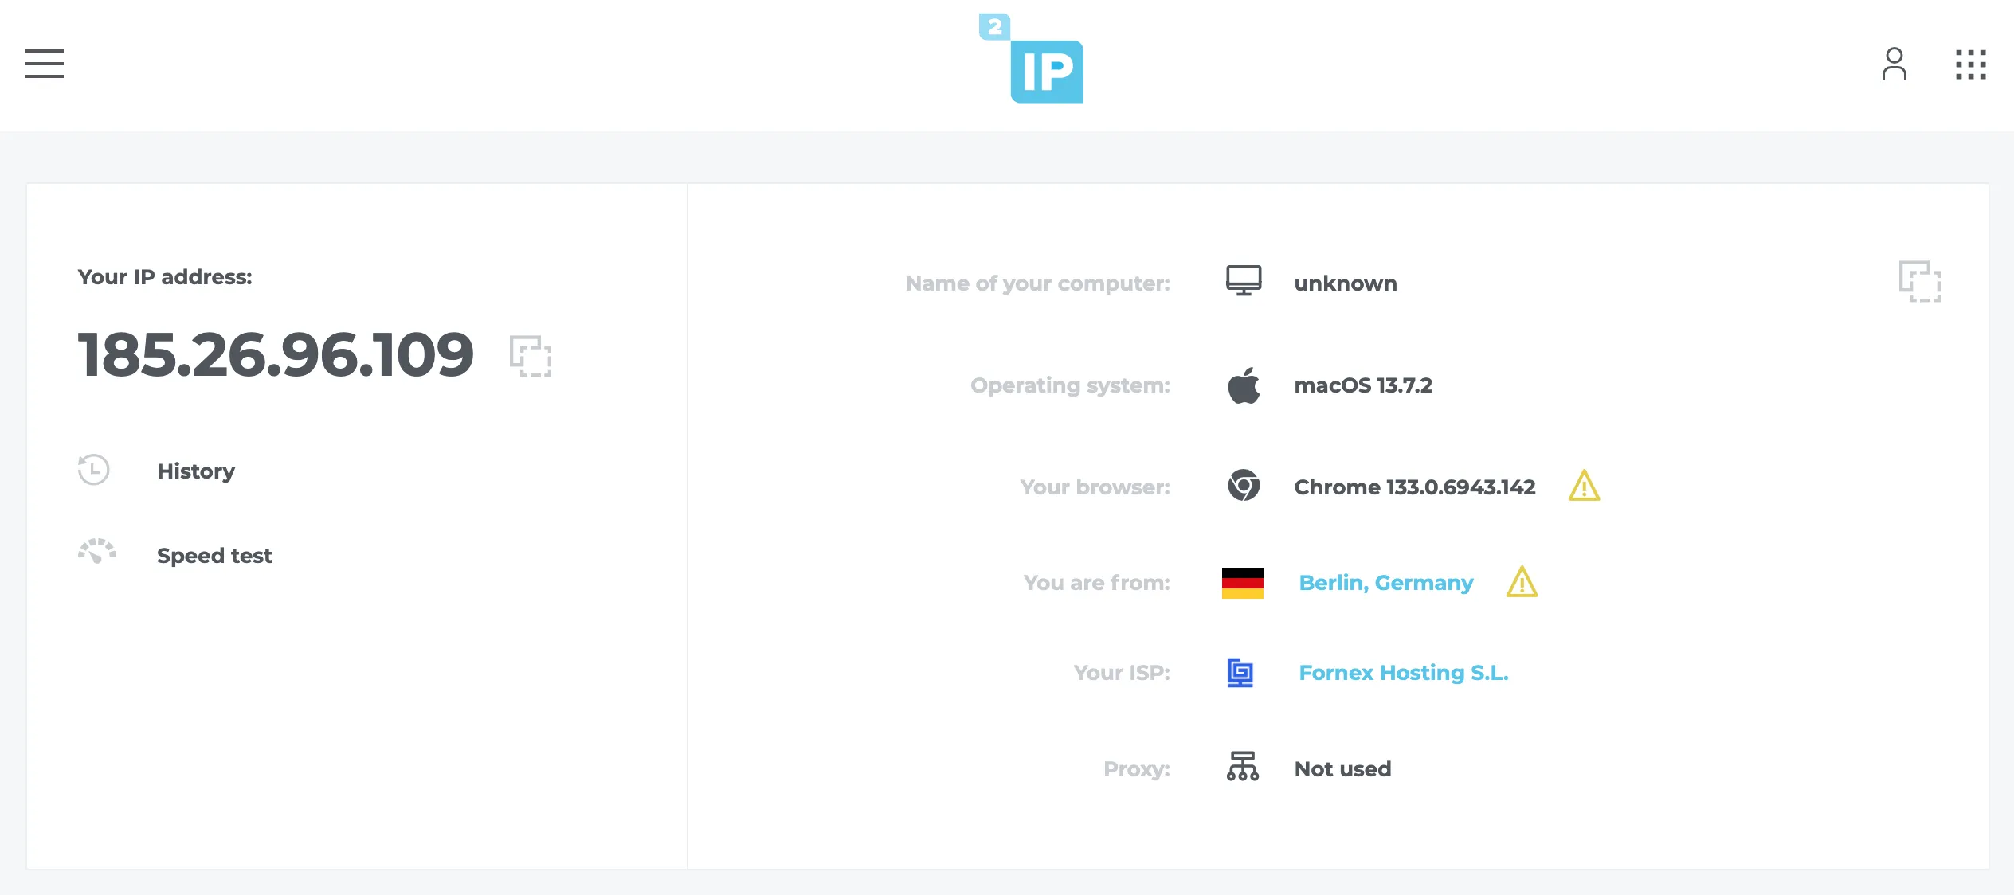2014x895 pixels.
Task: Open the user account icon
Action: [x=1894, y=64]
